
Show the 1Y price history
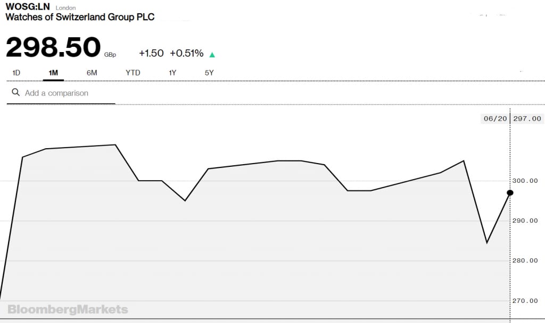tap(172, 72)
